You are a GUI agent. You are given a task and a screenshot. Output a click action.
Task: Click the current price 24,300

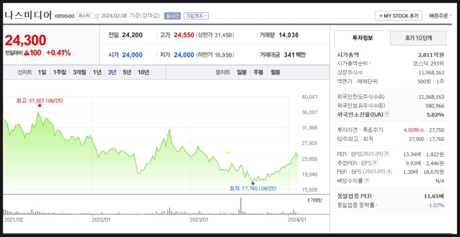[x=26, y=40]
